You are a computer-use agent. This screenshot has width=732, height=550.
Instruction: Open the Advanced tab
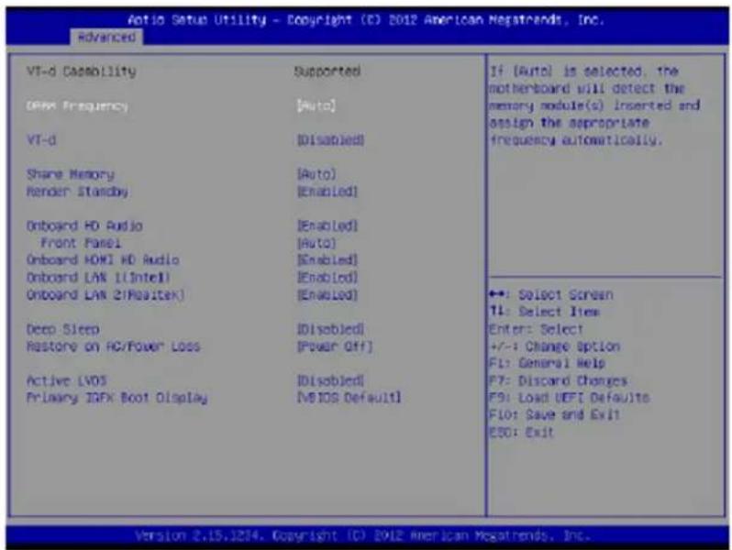[x=107, y=37]
